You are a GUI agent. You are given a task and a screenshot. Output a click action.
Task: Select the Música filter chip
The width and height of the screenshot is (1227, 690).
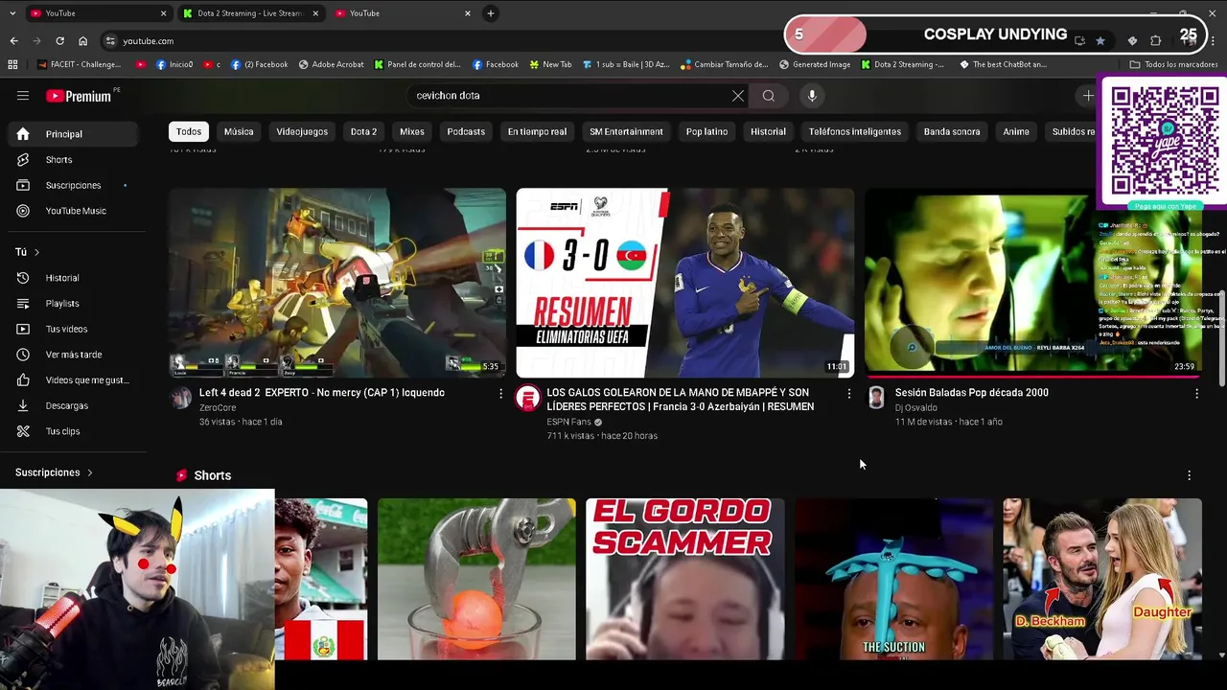(x=239, y=131)
